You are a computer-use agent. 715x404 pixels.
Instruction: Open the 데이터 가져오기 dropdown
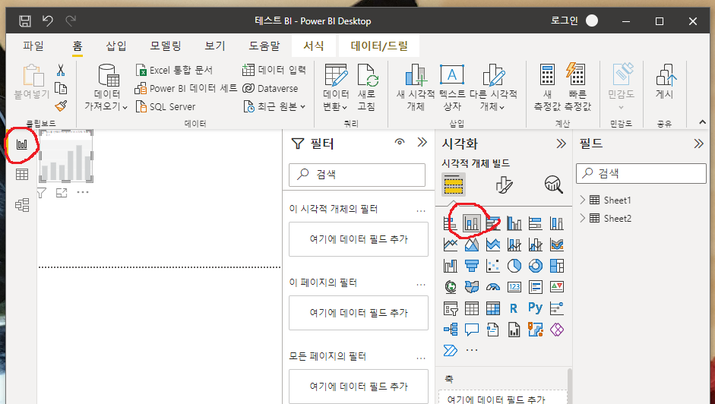pyautogui.click(x=106, y=87)
